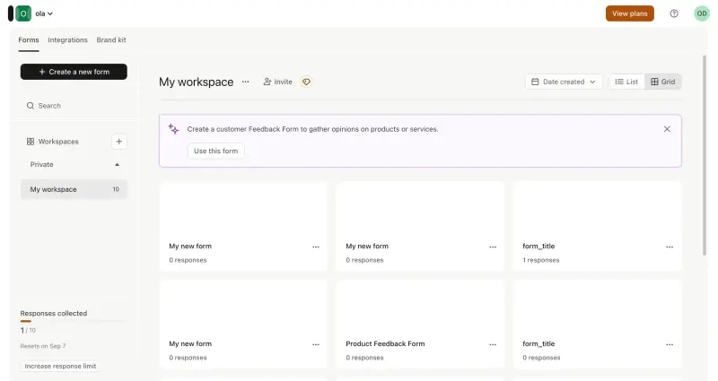718x381 pixels.
Task: Open the Brand kit tab
Action: 111,40
